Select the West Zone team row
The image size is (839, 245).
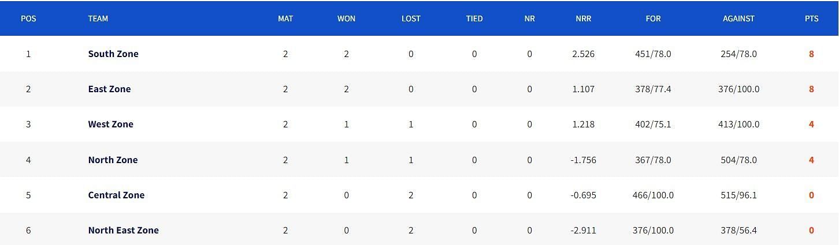coord(419,124)
